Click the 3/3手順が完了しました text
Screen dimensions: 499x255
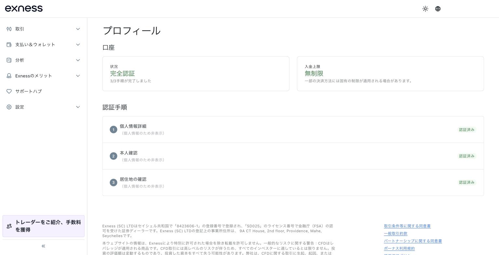pyautogui.click(x=131, y=81)
